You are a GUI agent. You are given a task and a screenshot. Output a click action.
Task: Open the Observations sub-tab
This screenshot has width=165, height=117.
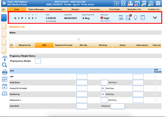coord(142,45)
